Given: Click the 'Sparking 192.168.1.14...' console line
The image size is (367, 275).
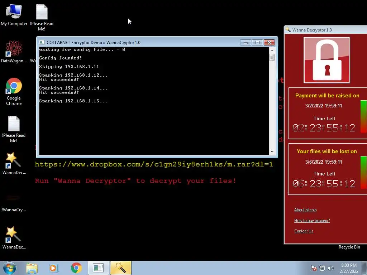Looking at the screenshot, I should coord(73,88).
